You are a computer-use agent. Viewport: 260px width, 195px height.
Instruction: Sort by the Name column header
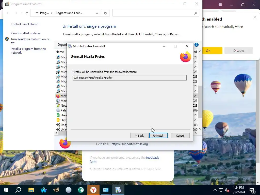click(60, 52)
